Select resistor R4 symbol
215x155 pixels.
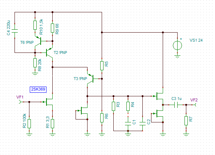pos(128,106)
